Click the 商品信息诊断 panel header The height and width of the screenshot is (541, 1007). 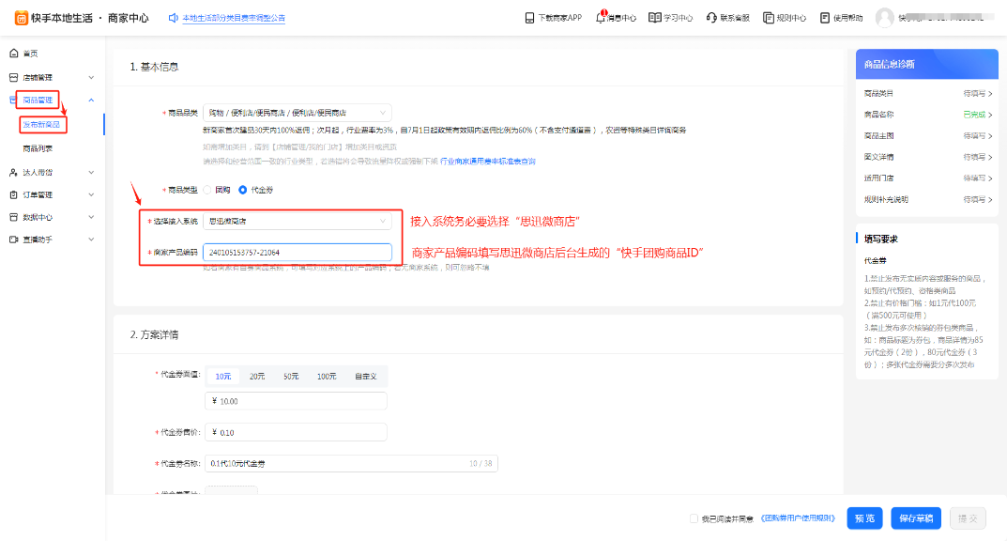[x=926, y=64]
